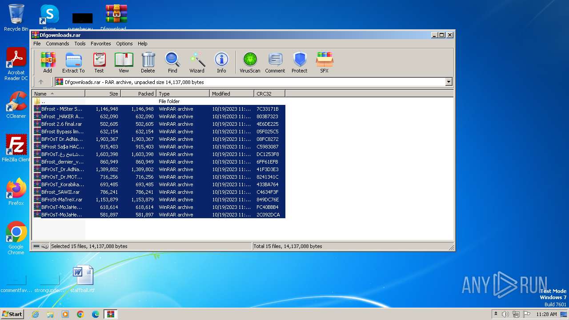The image size is (569, 320).
Task: Click the WinRAR taskbar button
Action: [110, 314]
